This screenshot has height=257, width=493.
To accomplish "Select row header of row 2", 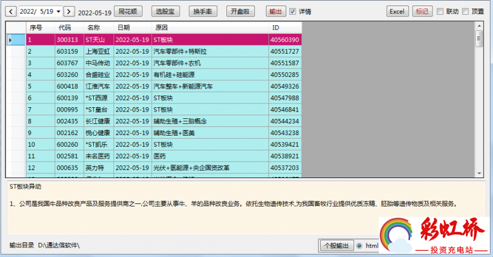I will [15, 52].
